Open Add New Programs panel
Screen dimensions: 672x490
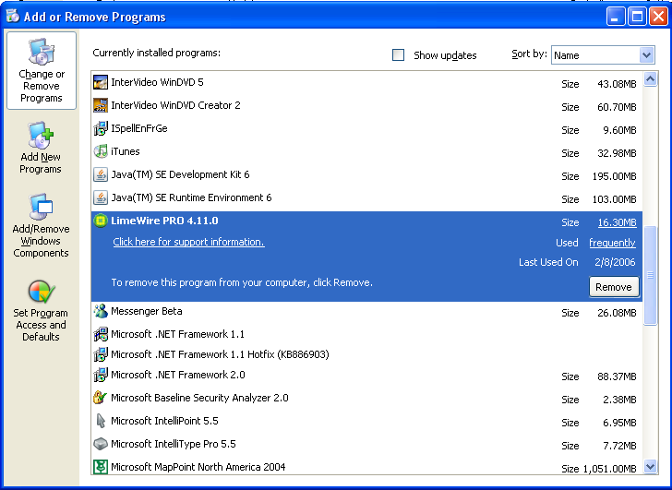[41, 149]
